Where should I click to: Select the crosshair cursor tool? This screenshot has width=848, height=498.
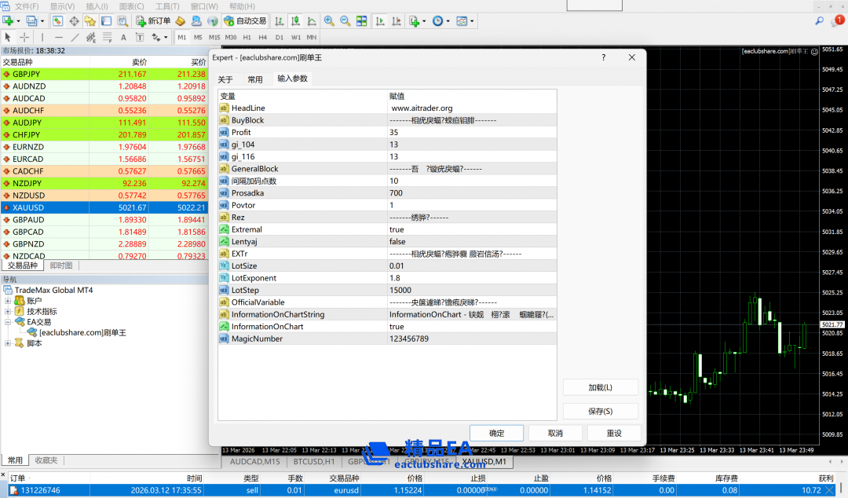click(24, 37)
